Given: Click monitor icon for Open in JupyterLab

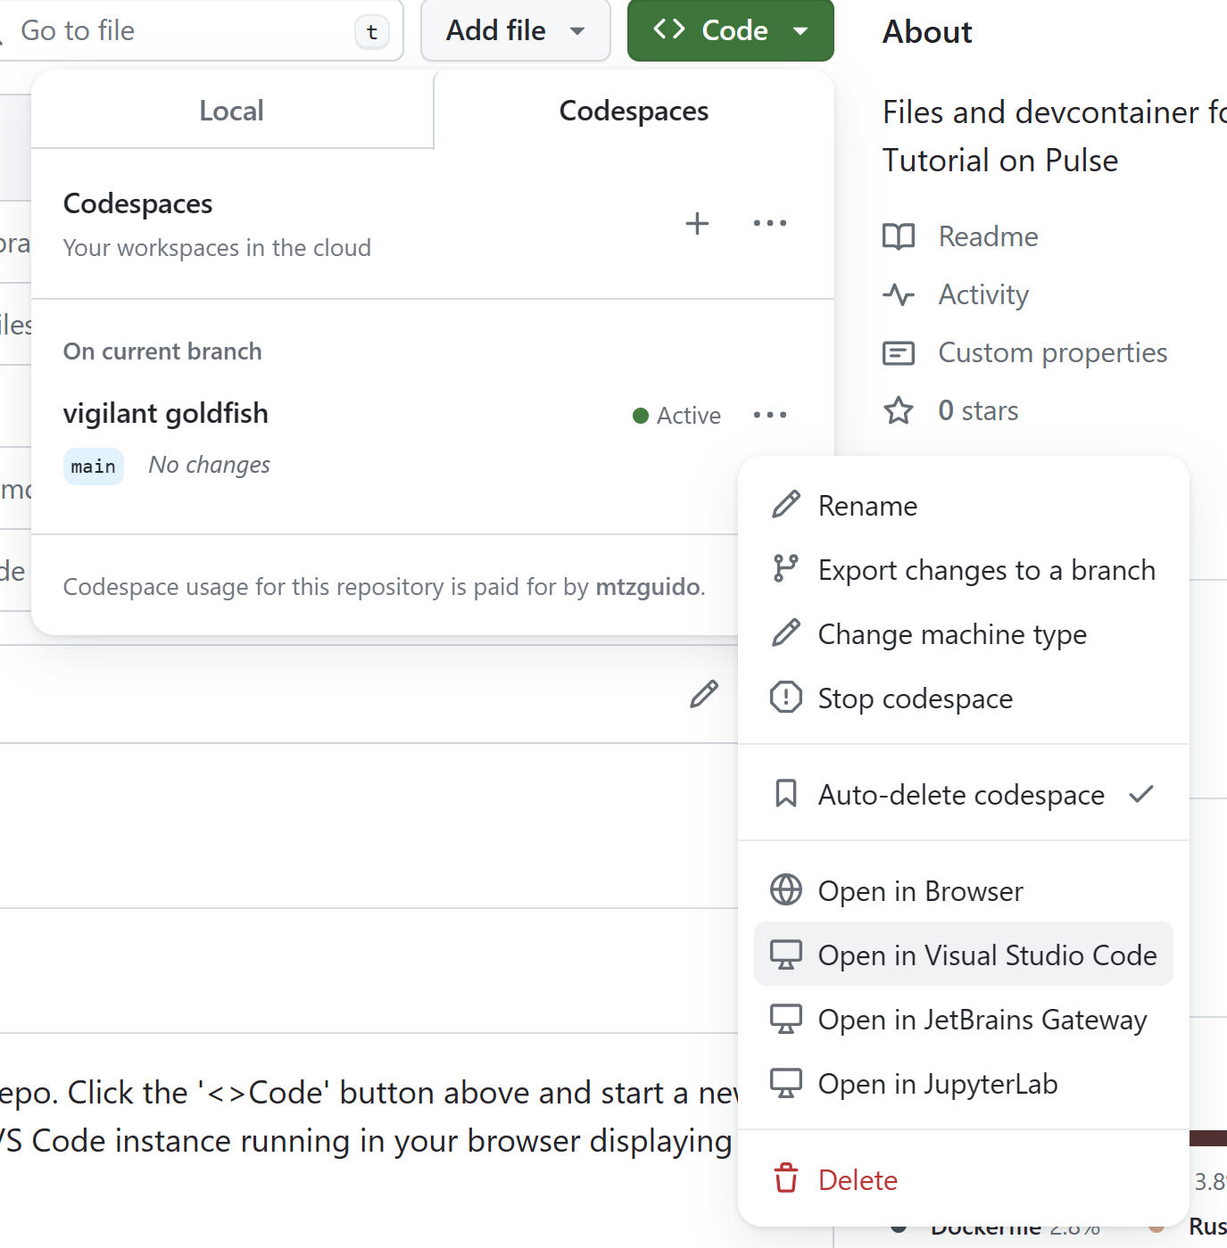Looking at the screenshot, I should pyautogui.click(x=786, y=1083).
